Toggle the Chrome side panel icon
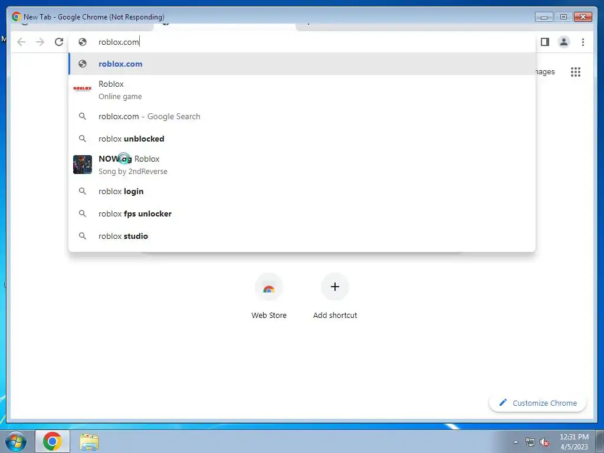The image size is (604, 453). (x=544, y=42)
